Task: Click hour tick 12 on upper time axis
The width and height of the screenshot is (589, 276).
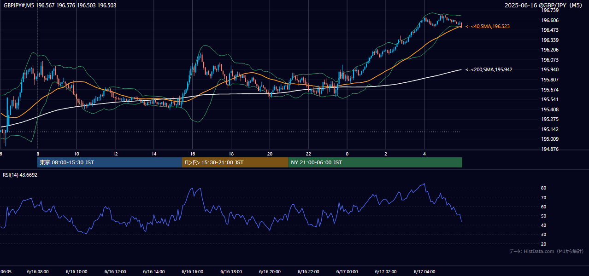Action: (x=115, y=154)
